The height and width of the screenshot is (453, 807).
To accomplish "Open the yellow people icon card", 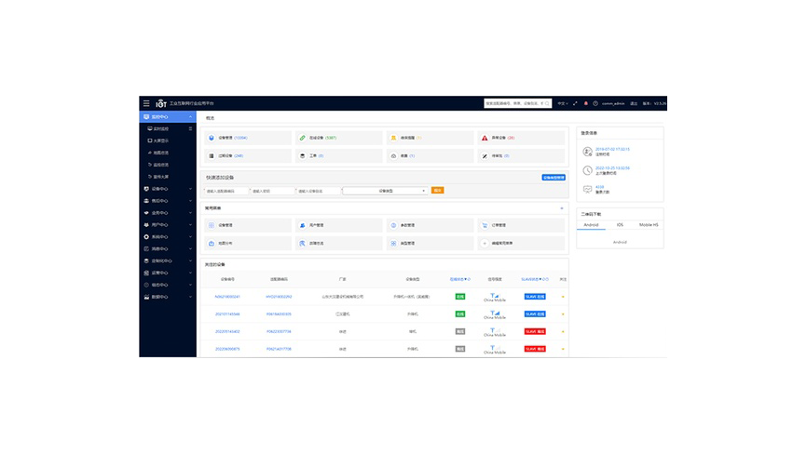I will point(430,138).
